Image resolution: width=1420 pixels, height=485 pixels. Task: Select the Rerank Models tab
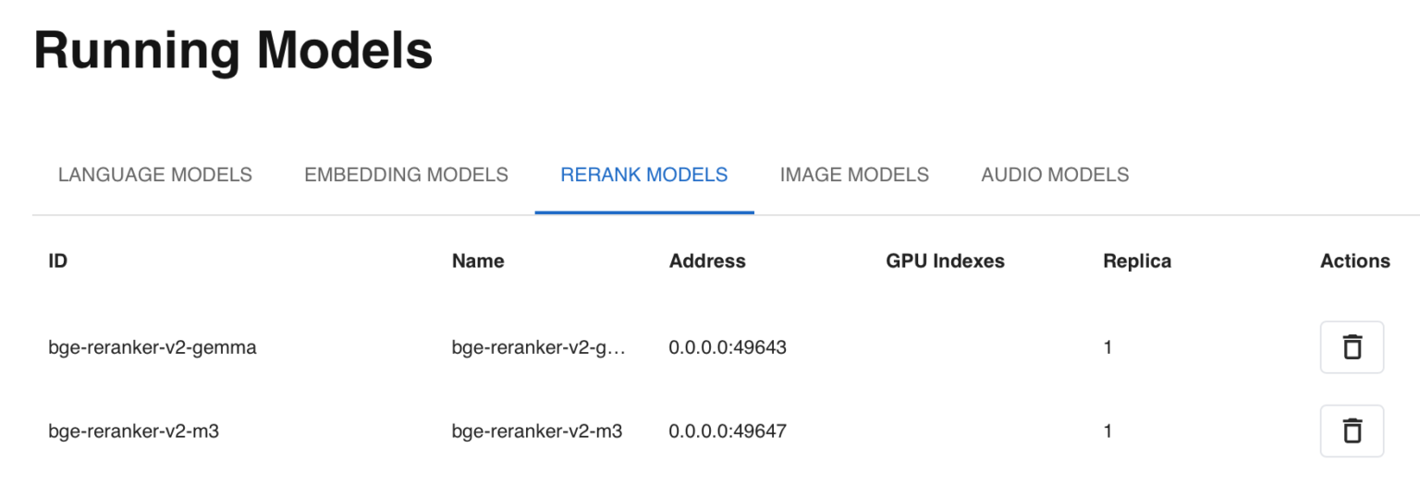(x=644, y=175)
